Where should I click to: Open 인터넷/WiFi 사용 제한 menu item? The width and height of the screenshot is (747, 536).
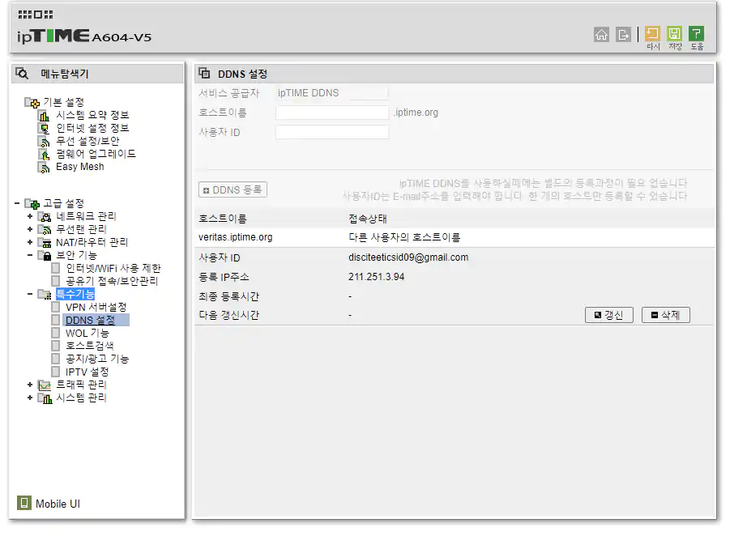click(113, 268)
